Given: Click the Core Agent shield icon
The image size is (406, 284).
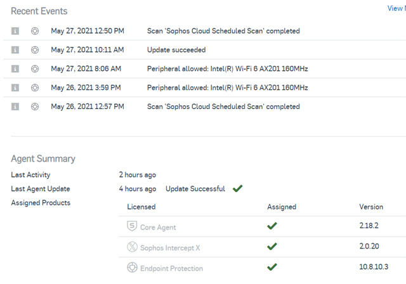Looking at the screenshot, I should (132, 226).
